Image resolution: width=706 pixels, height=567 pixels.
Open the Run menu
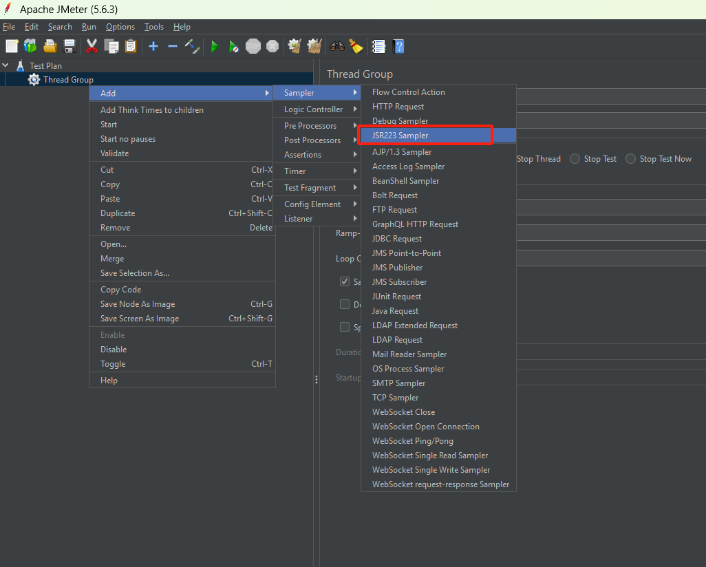point(89,27)
